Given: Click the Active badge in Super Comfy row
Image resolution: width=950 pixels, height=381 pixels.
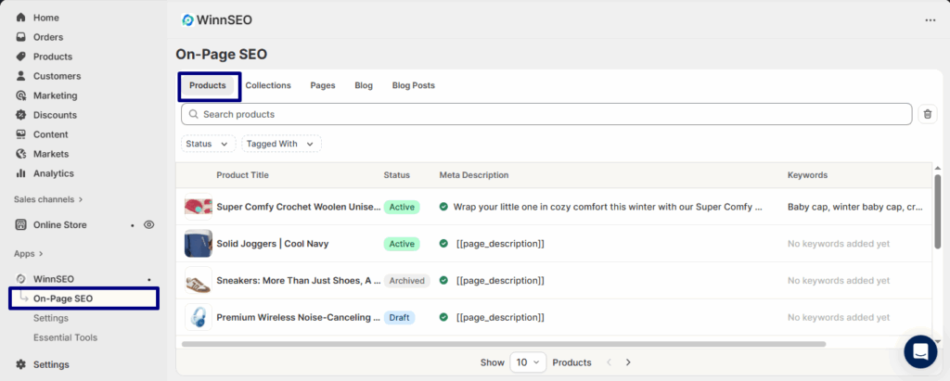Looking at the screenshot, I should 402,207.
